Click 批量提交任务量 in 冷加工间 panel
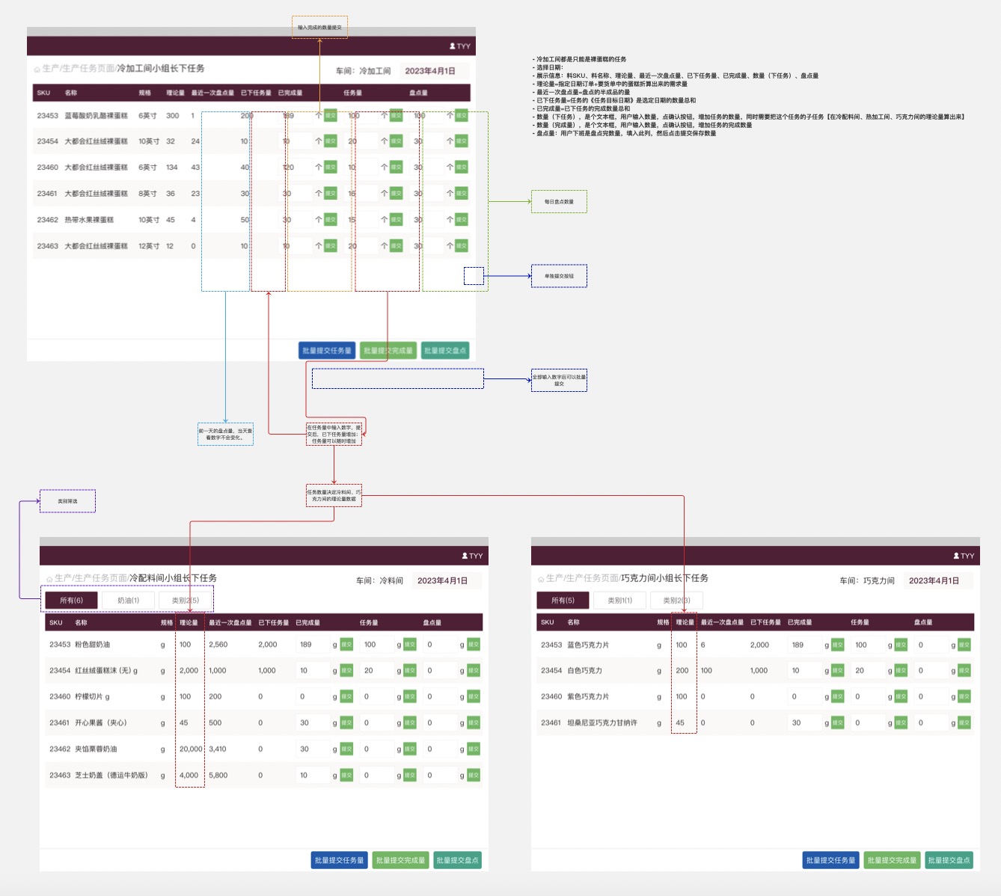Viewport: 1001px width, 896px height. [x=327, y=350]
